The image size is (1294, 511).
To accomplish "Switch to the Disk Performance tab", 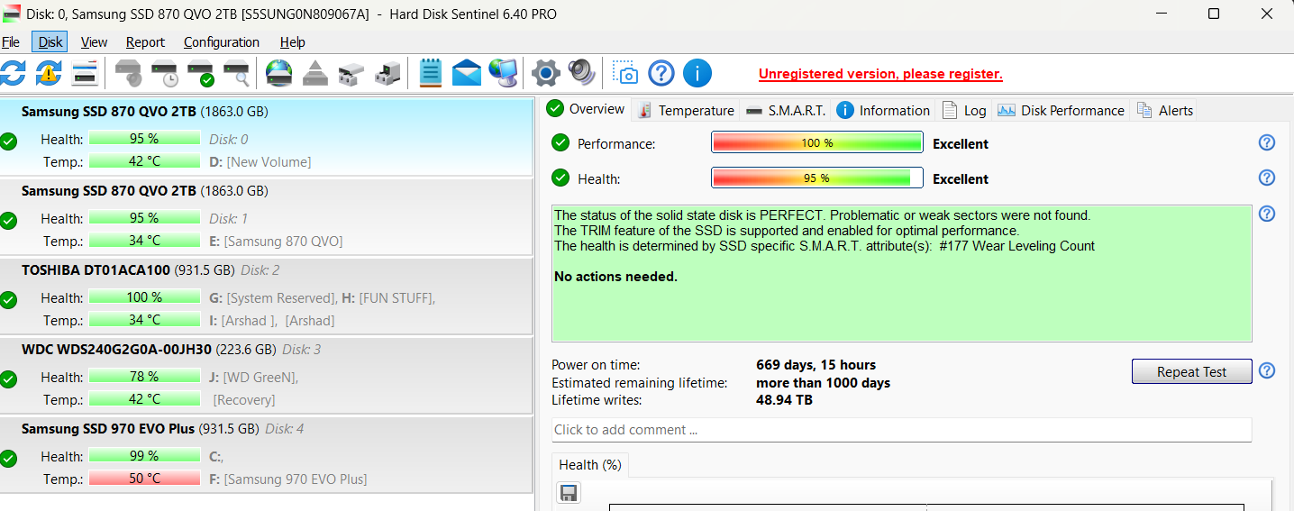I will [x=1061, y=110].
